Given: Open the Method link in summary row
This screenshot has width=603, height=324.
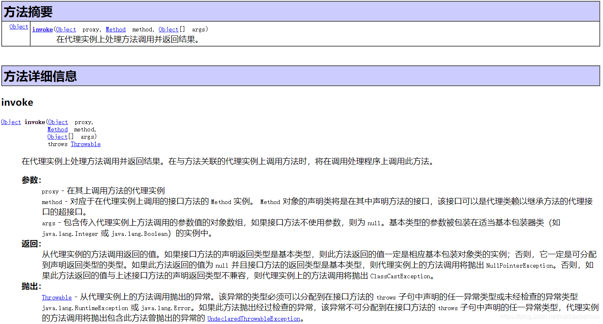Looking at the screenshot, I should pos(116,29).
